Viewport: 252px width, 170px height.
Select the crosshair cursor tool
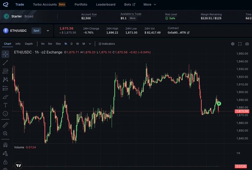coord(5,54)
